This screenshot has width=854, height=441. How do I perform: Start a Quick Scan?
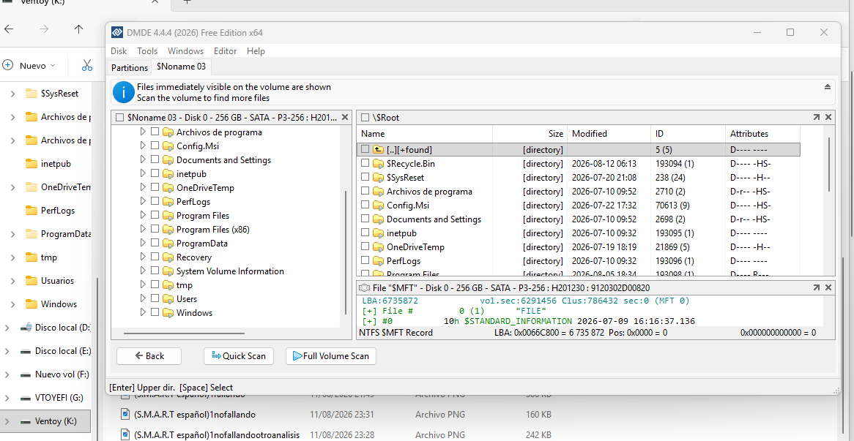[239, 356]
